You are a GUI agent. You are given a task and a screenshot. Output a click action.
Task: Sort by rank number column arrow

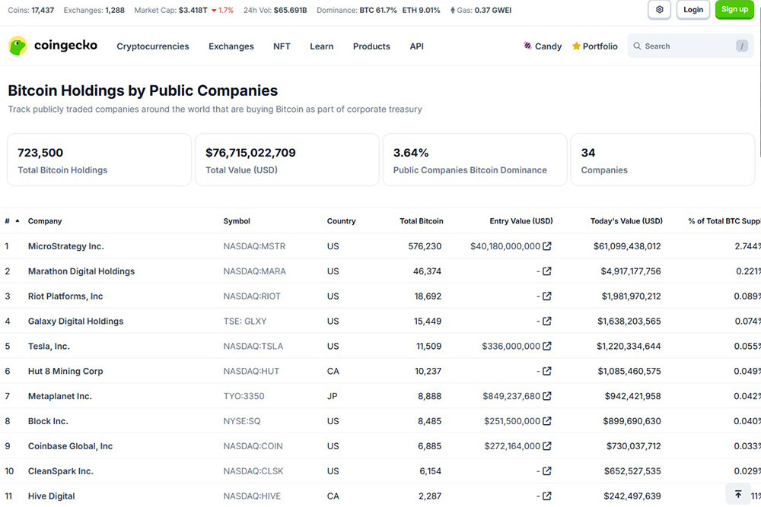(18, 221)
